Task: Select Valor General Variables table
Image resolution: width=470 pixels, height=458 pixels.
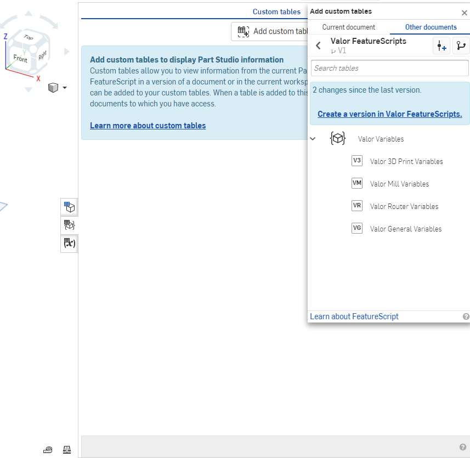Action: tap(405, 229)
